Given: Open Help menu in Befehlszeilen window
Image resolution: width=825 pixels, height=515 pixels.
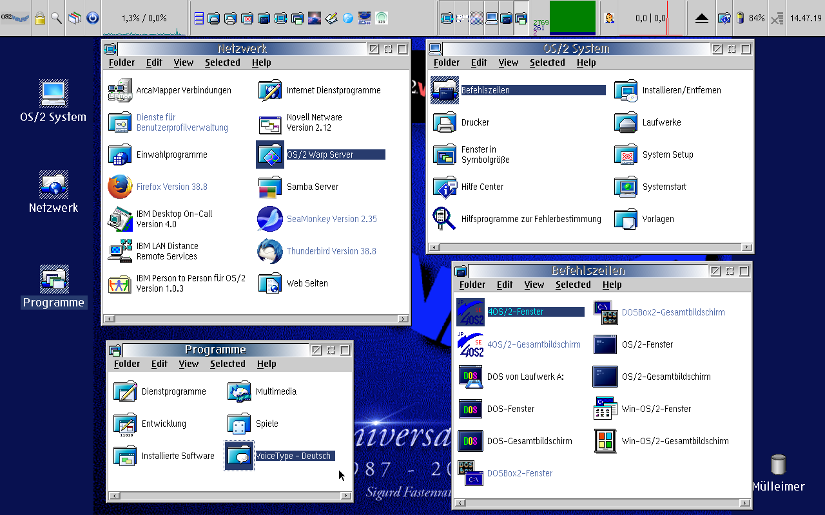Looking at the screenshot, I should tap(612, 285).
